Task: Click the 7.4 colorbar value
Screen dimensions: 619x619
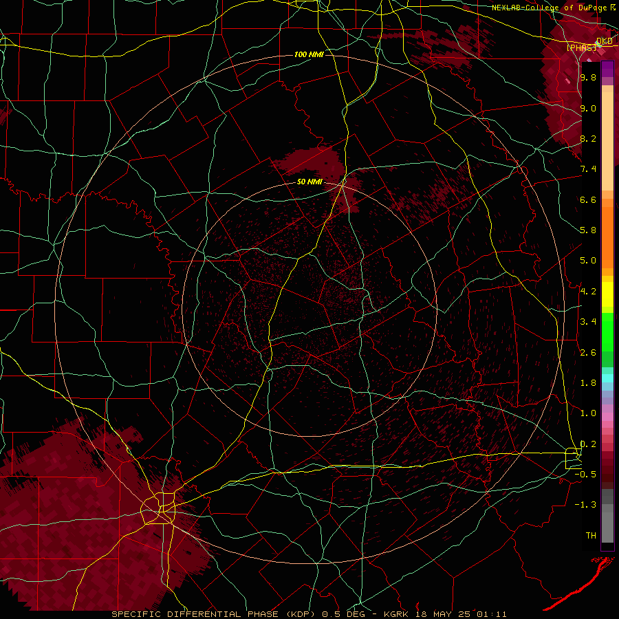Action: (x=588, y=169)
